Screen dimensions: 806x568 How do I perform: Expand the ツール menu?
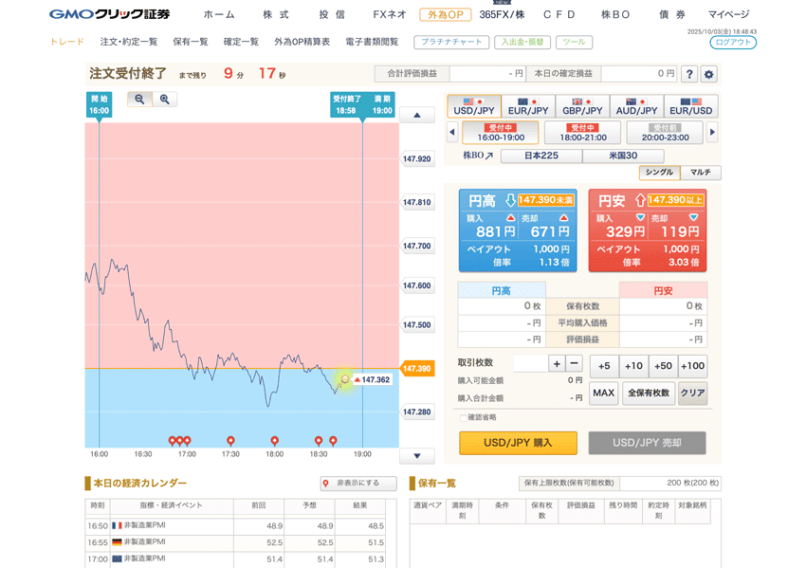[x=574, y=43]
